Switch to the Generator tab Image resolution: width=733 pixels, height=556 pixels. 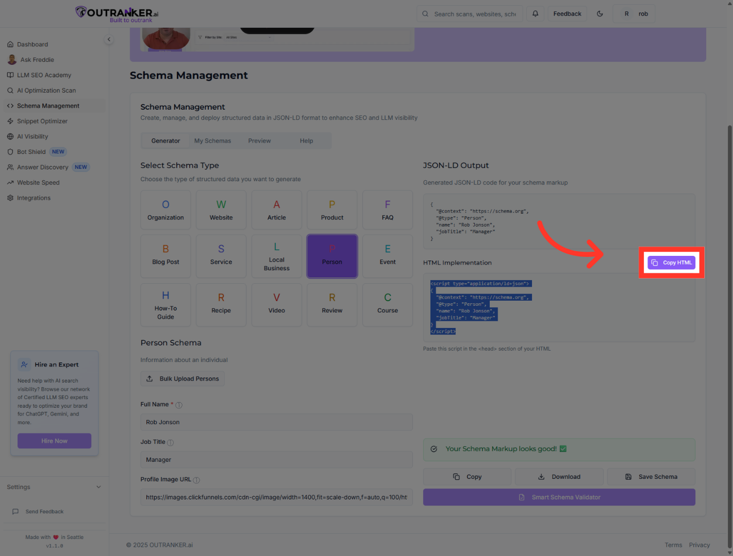(165, 141)
